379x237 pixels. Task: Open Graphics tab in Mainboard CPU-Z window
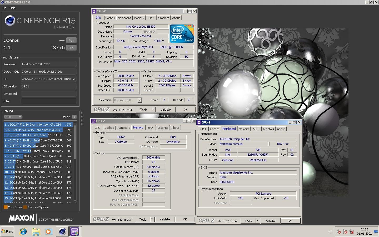coord(268,129)
